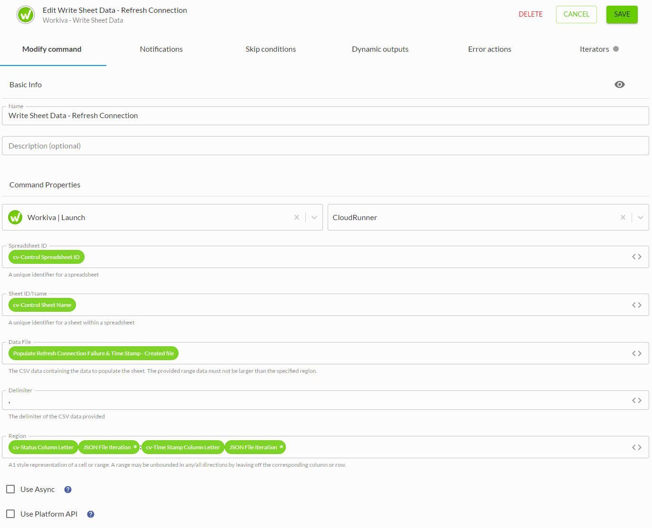Click the Workiva logo in the header
The width and height of the screenshot is (652, 528).
pos(26,15)
